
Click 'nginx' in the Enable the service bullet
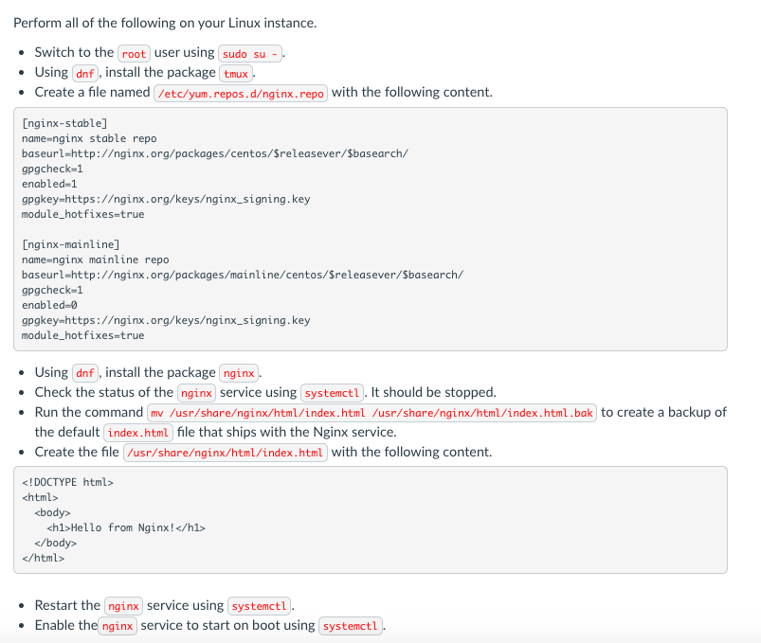pyautogui.click(x=118, y=627)
